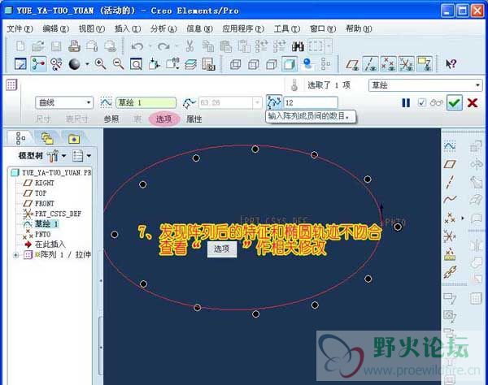Switch to the favorites folder navigator tab
The width and height of the screenshot is (488, 385).
click(x=74, y=139)
